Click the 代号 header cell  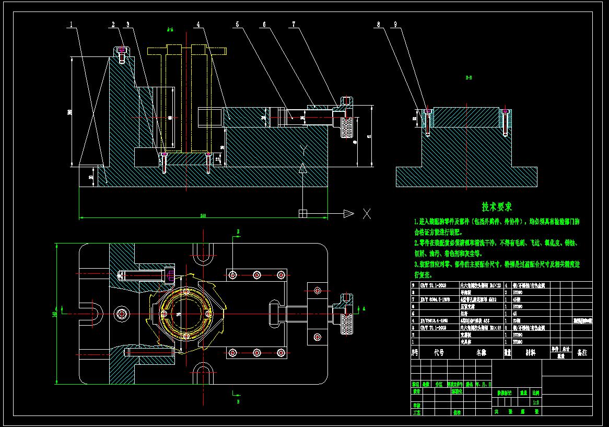(439, 352)
